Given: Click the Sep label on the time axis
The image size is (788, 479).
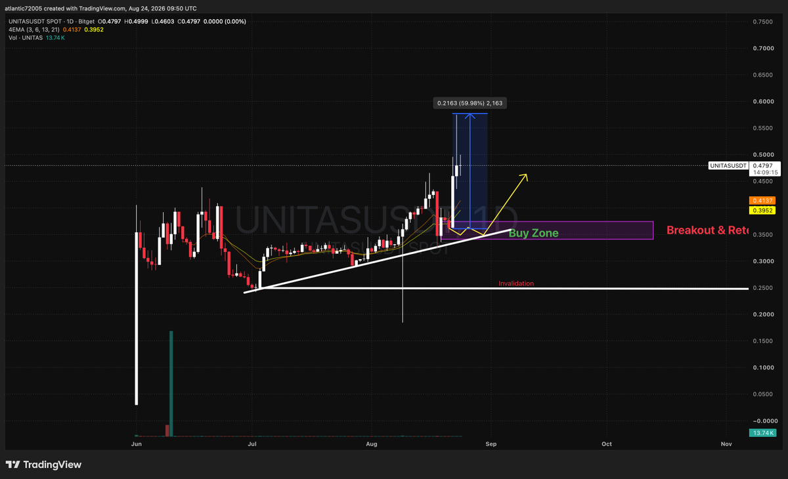Looking at the screenshot, I should pos(491,444).
